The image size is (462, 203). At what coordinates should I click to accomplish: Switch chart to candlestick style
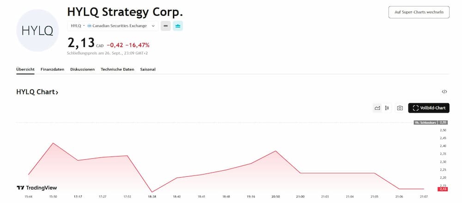point(387,108)
